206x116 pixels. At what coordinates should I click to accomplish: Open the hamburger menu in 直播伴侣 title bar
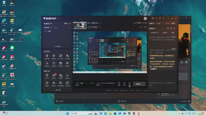coord(164,19)
